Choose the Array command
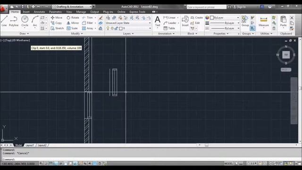 point(87,28)
